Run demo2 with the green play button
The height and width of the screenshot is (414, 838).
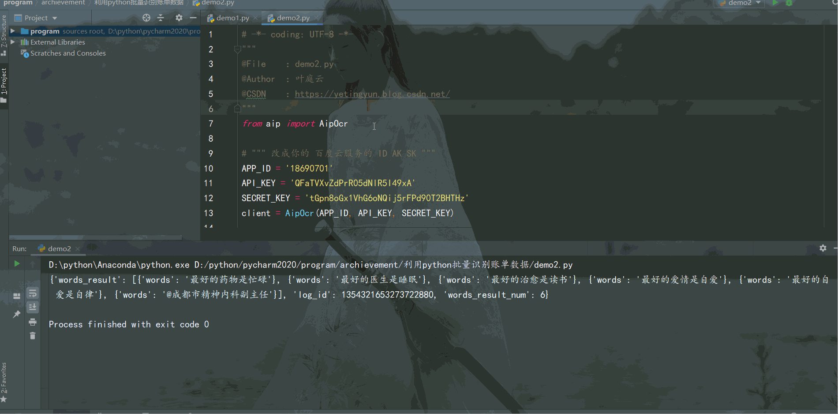click(775, 3)
